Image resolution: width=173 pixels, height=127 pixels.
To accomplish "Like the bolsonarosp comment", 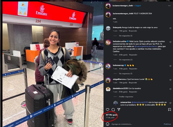I will (x=170, y=66).
